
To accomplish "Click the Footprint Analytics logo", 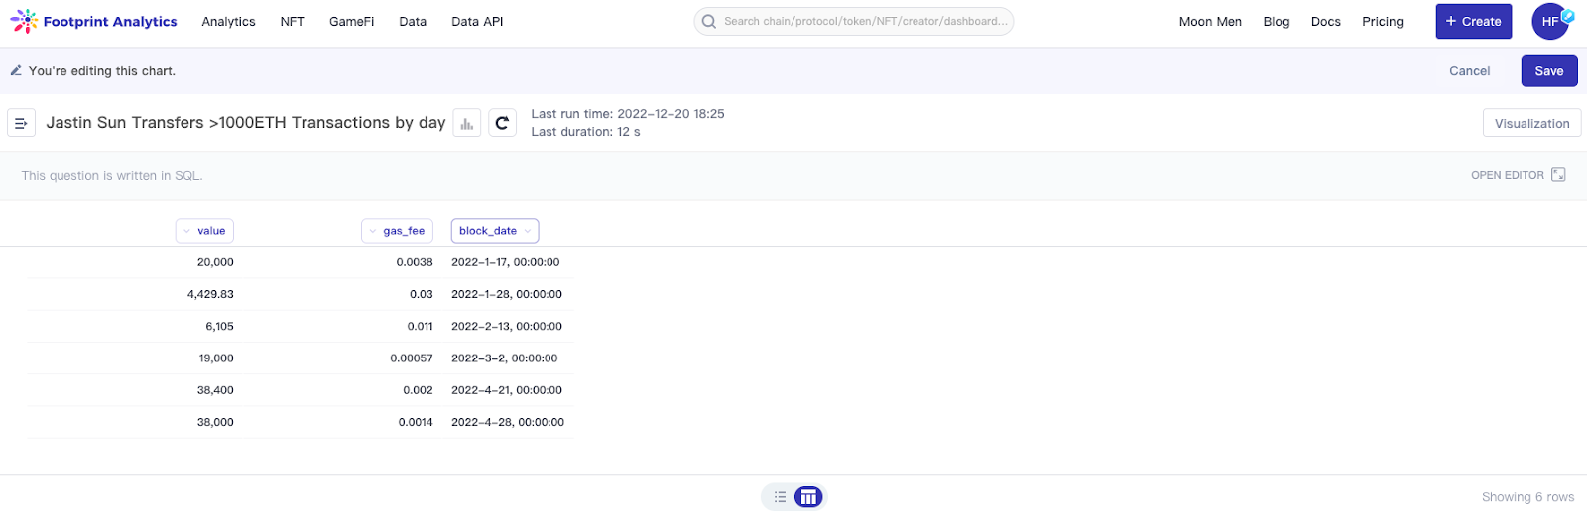I will [93, 22].
